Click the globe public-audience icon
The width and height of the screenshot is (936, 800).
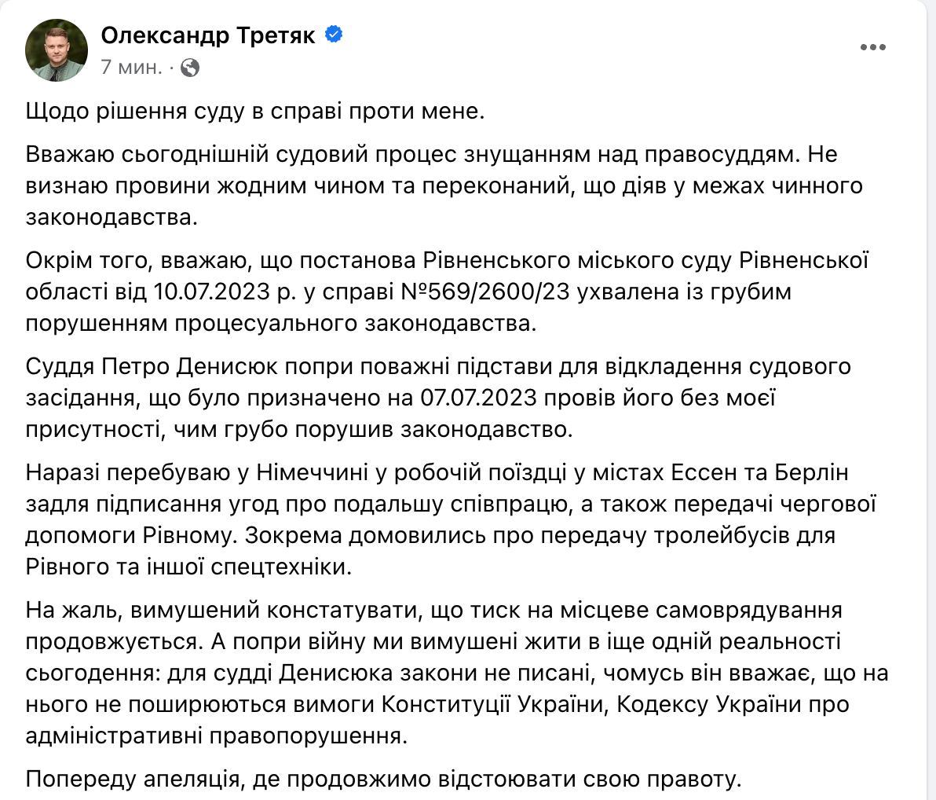(189, 68)
